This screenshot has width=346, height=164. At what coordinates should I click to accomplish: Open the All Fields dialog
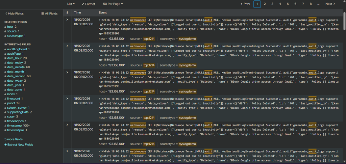coord(49,13)
